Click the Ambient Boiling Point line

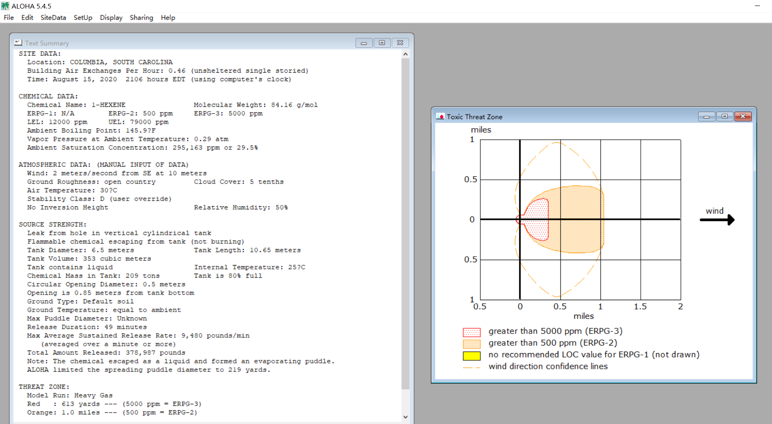click(x=92, y=131)
